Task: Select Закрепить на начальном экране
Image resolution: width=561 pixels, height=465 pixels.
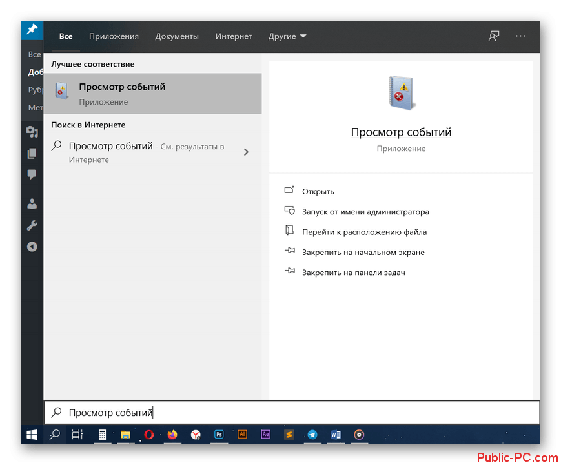Action: click(x=363, y=253)
